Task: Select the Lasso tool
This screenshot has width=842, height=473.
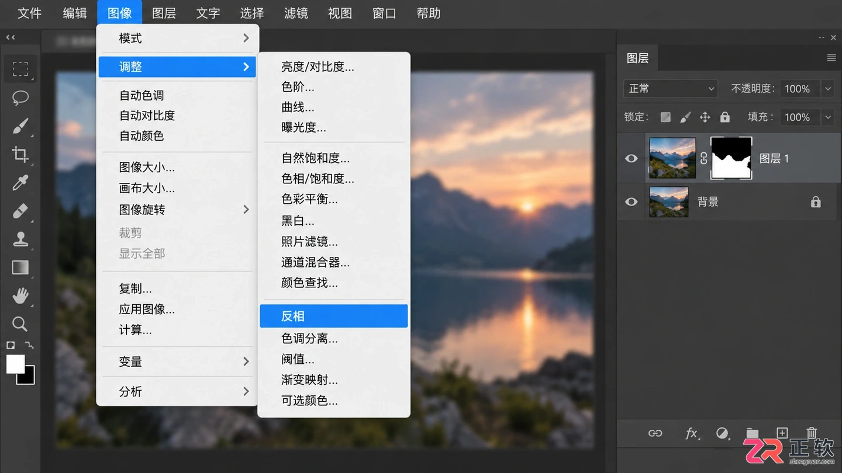Action: 20,98
